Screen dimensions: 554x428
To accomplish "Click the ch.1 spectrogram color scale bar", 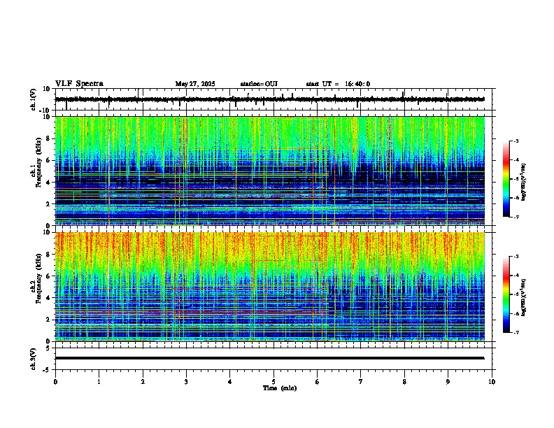I will 506,179.
